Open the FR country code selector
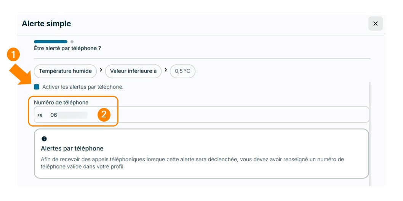This screenshot has width=403, height=201. pyautogui.click(x=40, y=116)
